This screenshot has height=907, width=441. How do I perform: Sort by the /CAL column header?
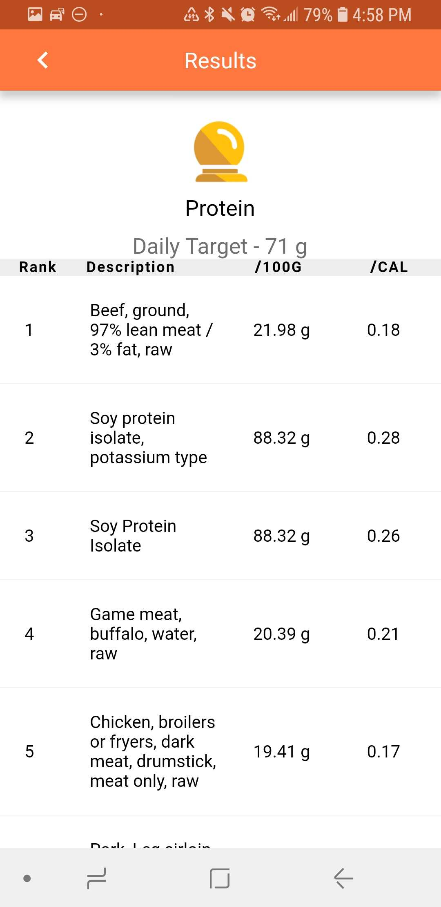pos(389,267)
